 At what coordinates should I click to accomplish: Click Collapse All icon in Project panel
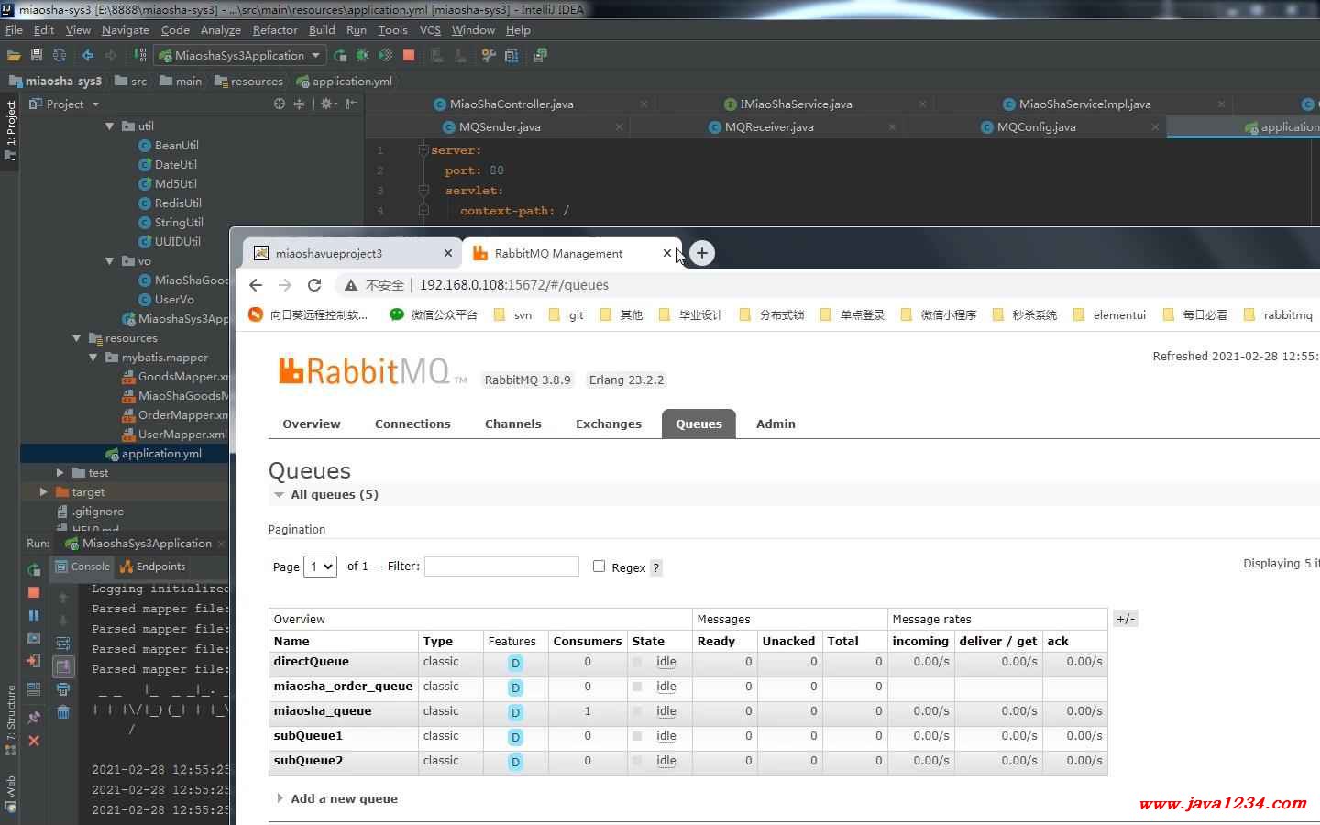[299, 104]
